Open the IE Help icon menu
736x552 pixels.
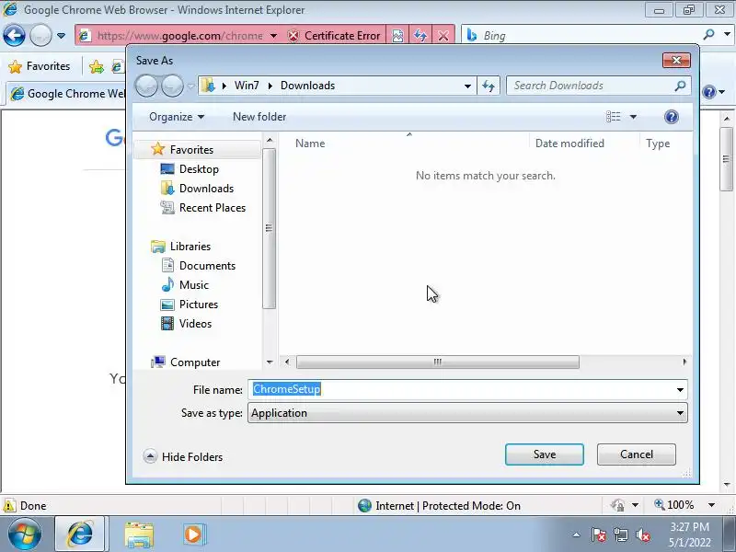(x=714, y=92)
